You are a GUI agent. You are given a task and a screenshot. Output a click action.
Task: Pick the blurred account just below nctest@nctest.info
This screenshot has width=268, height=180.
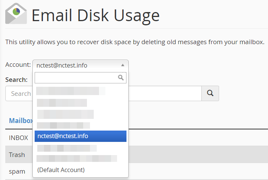[67, 148]
